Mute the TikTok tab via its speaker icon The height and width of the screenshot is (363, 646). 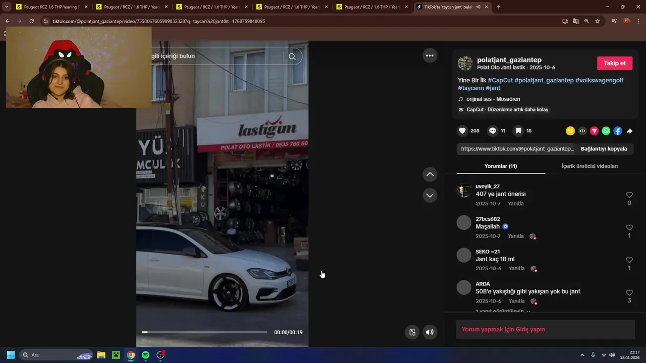point(478,7)
